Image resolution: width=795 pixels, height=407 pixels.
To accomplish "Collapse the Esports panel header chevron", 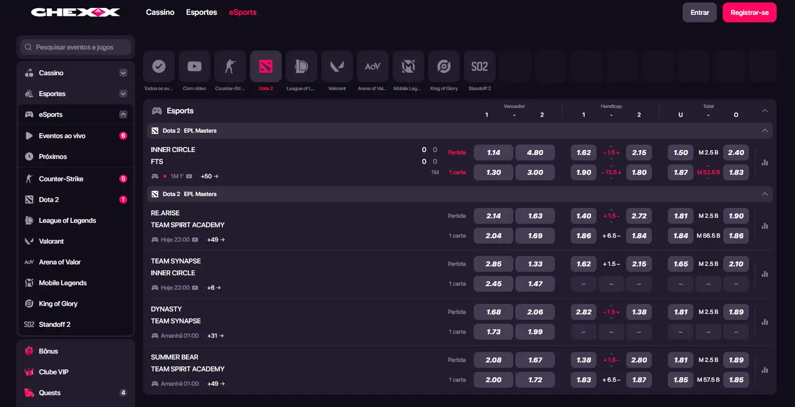I will coord(765,111).
